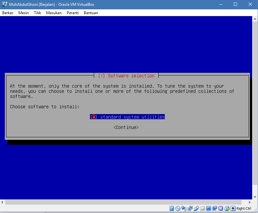Open the Bantuan menu
Screen dimensions: 258x213
[91, 13]
